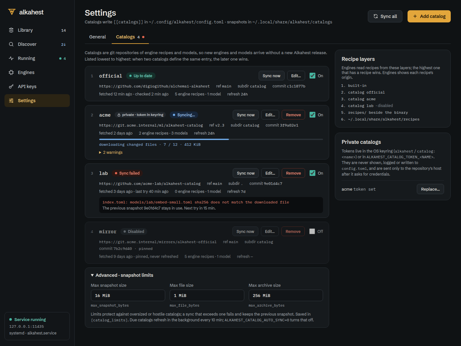461x346 pixels.
Task: Click the Engines chip icon
Action: 11,72
